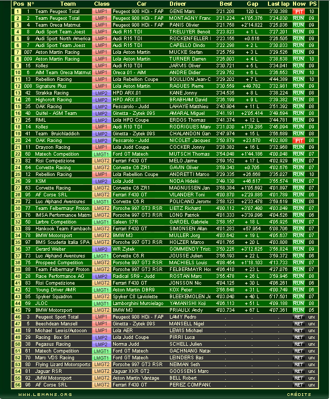
Task: Select team Quifel - ASM Team
Action: 56,113
